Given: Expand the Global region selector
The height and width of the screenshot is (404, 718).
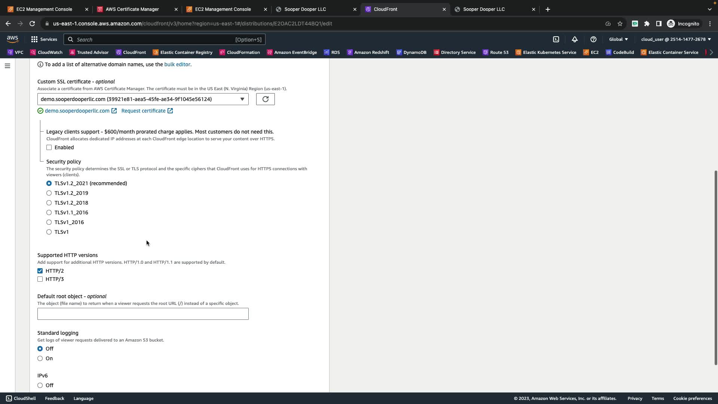Looking at the screenshot, I should coord(618,39).
